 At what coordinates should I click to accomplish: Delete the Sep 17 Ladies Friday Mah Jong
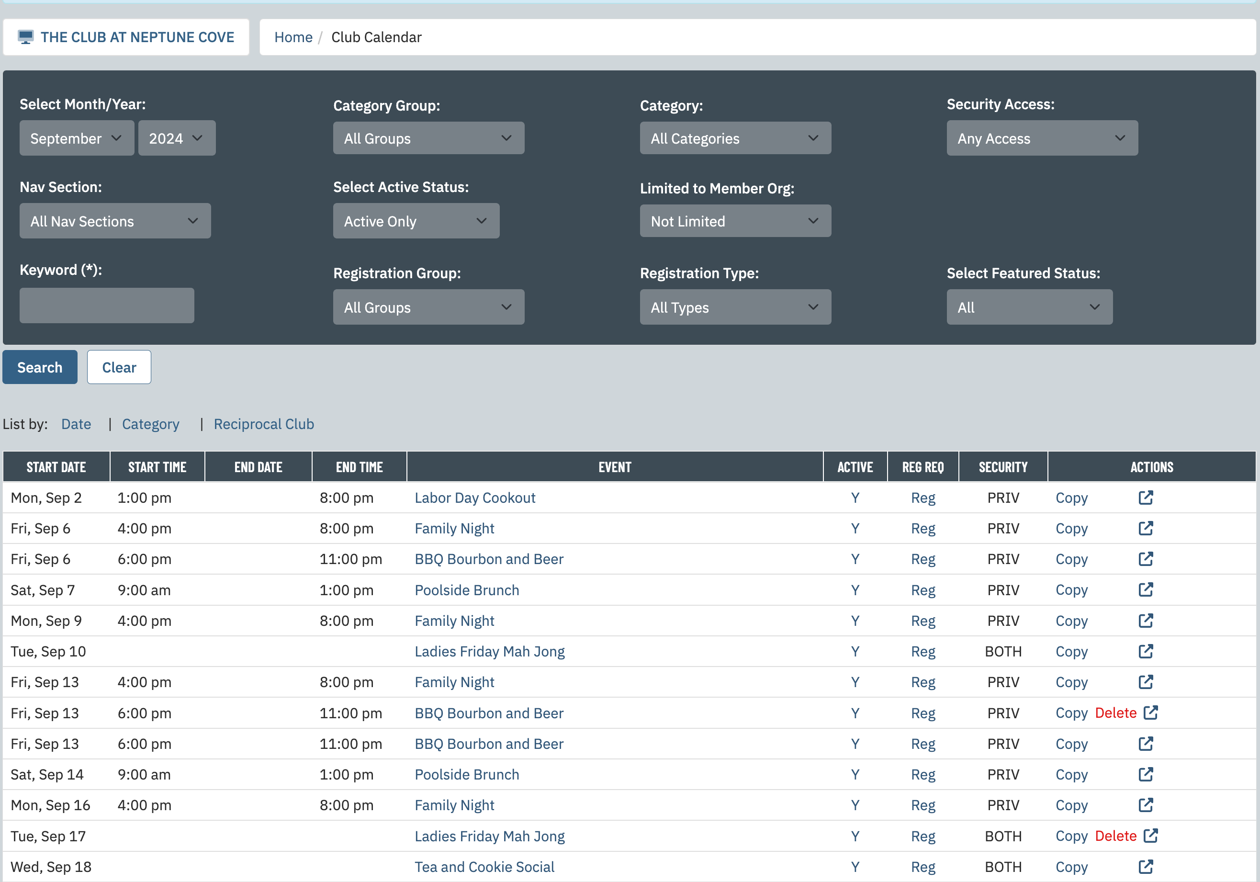[1116, 836]
